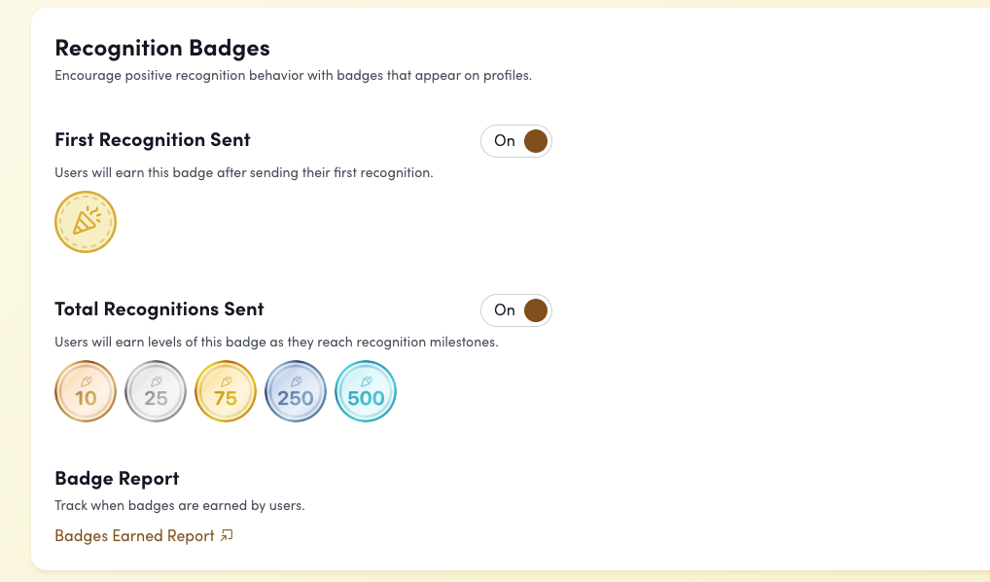Click the Total Recognitions Sent section title

pyautogui.click(x=159, y=309)
